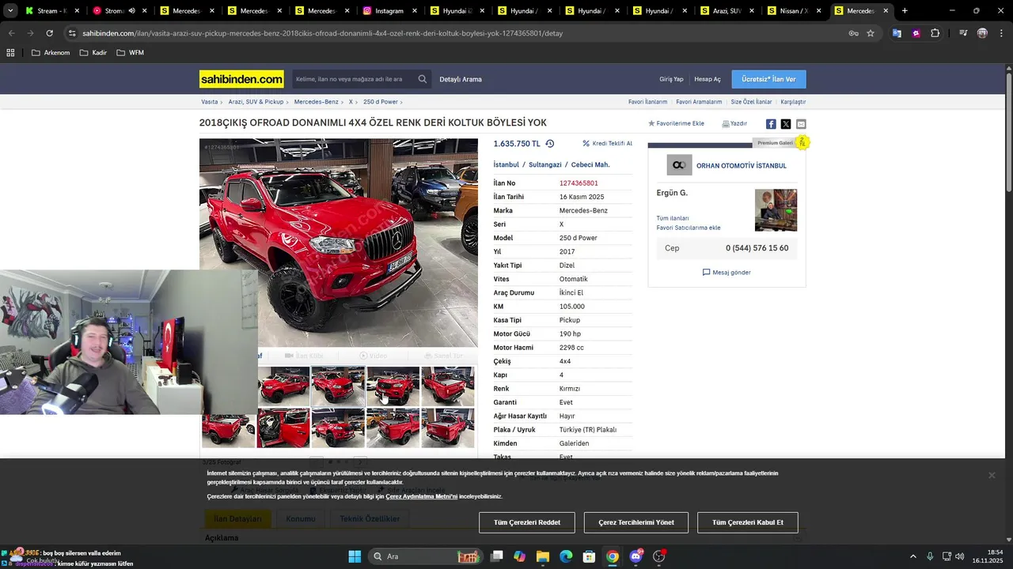Open the seller's Tüm ilanları link
The image size is (1013, 569).
[673, 218]
